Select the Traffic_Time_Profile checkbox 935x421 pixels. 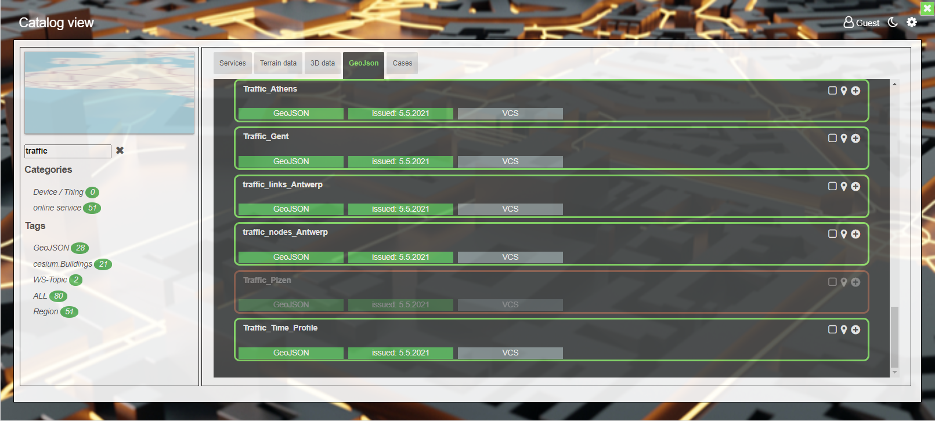click(x=832, y=329)
